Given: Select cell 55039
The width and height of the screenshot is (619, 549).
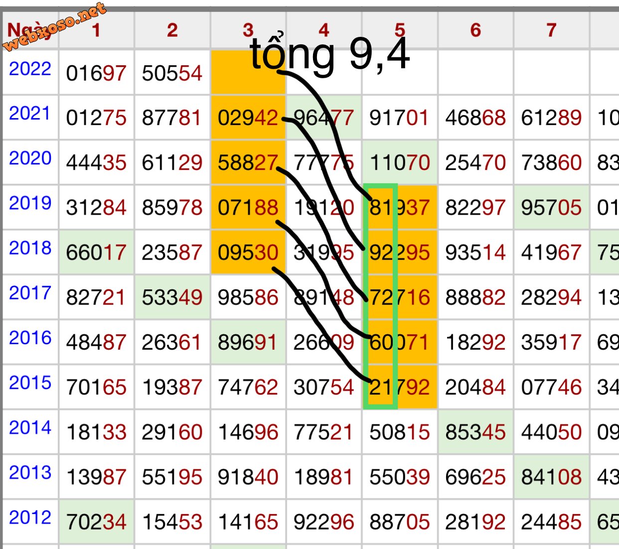Looking at the screenshot, I should coord(400,477).
